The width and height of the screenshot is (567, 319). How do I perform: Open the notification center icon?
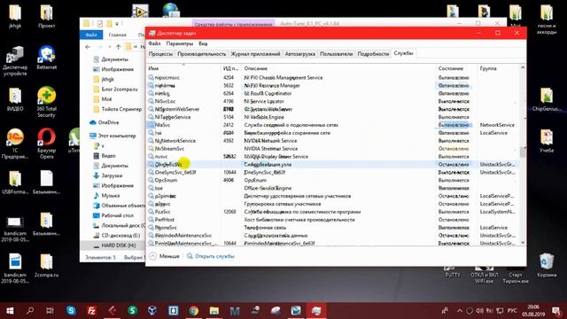point(556,311)
